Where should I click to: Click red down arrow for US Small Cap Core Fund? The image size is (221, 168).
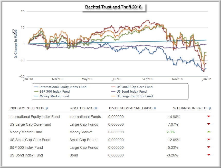tap(209, 140)
